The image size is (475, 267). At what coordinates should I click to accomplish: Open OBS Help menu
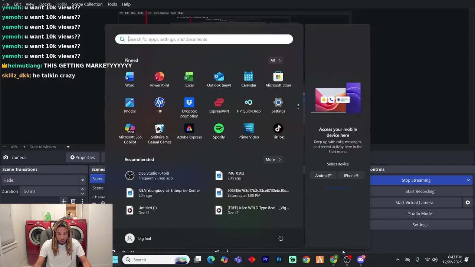[x=126, y=4]
